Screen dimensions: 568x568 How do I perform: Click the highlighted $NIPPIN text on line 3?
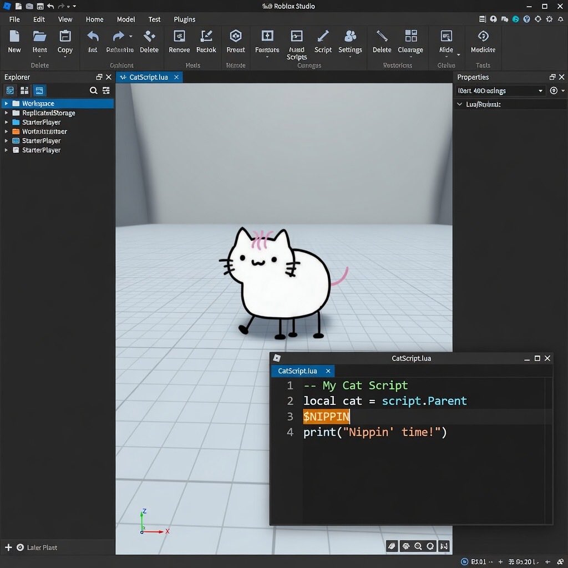[326, 417]
